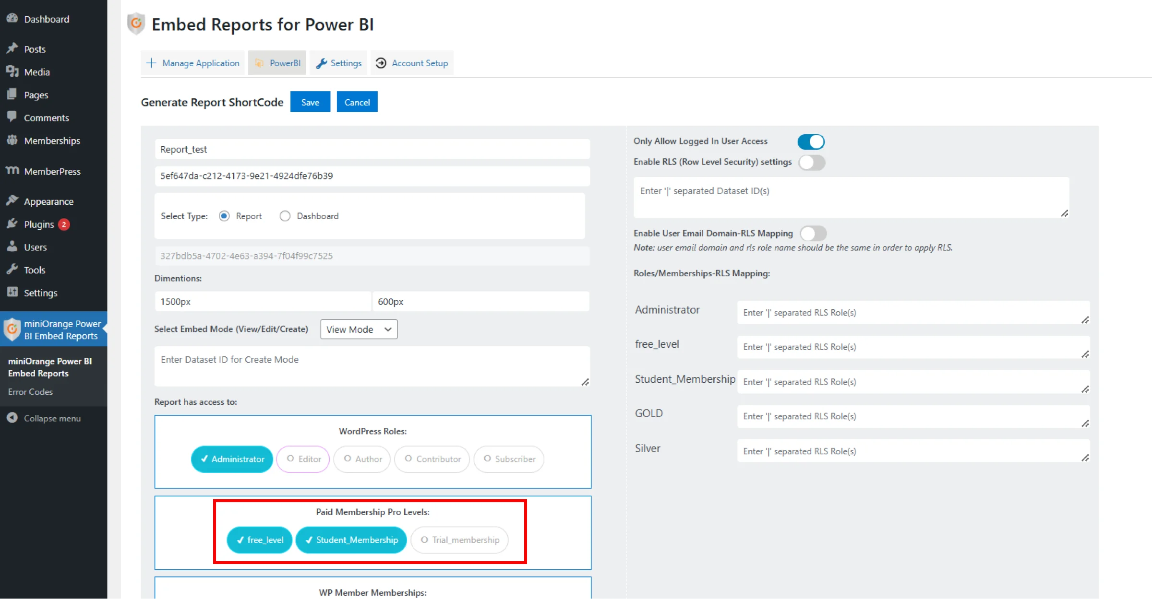Open the Manage Application tab
This screenshot has height=599, width=1152.
(x=192, y=63)
